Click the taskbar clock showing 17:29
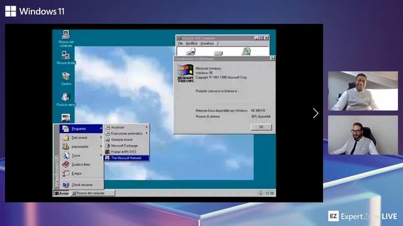403x226 pixels. [270, 193]
